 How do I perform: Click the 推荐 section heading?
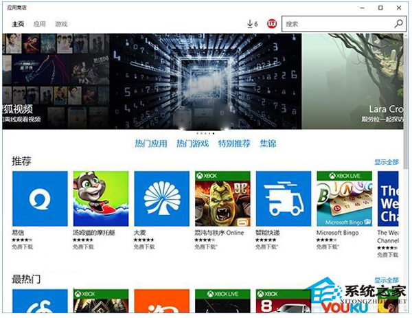[x=21, y=161]
